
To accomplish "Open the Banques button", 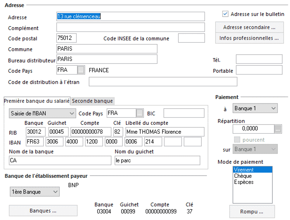I will pos(43,211).
